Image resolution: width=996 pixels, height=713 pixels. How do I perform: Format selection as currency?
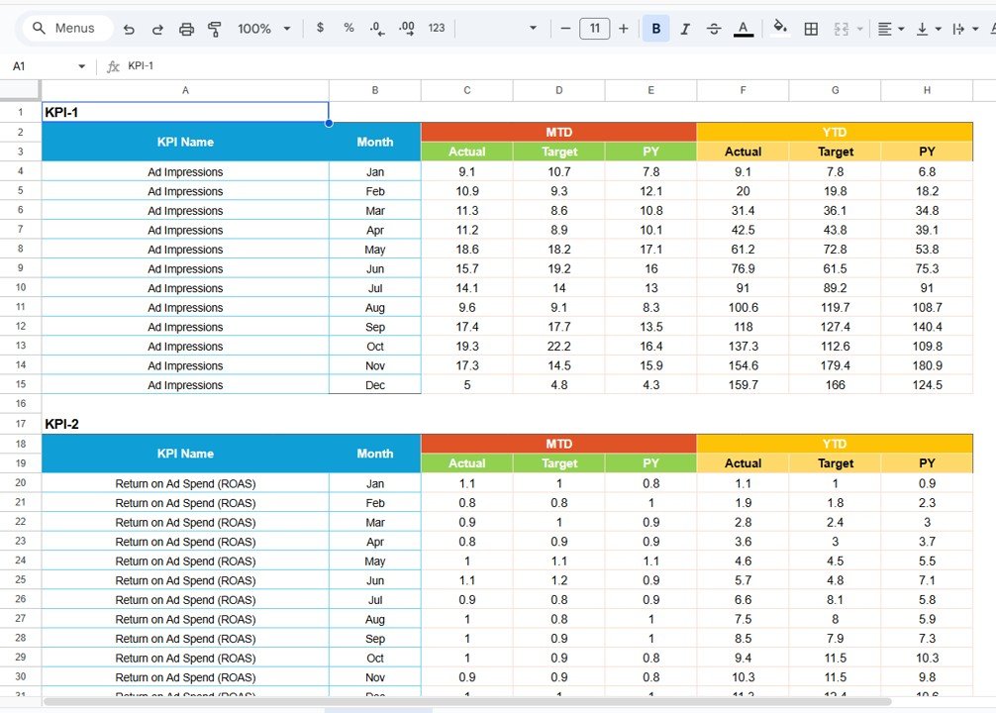(x=319, y=28)
